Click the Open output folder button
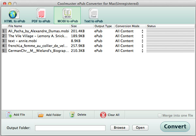Screen dimensions: 196x136 [x=140, y=127]
